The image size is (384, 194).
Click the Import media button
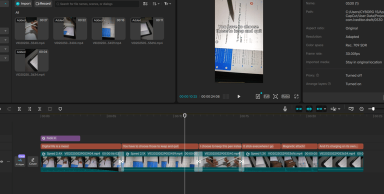point(23,3)
